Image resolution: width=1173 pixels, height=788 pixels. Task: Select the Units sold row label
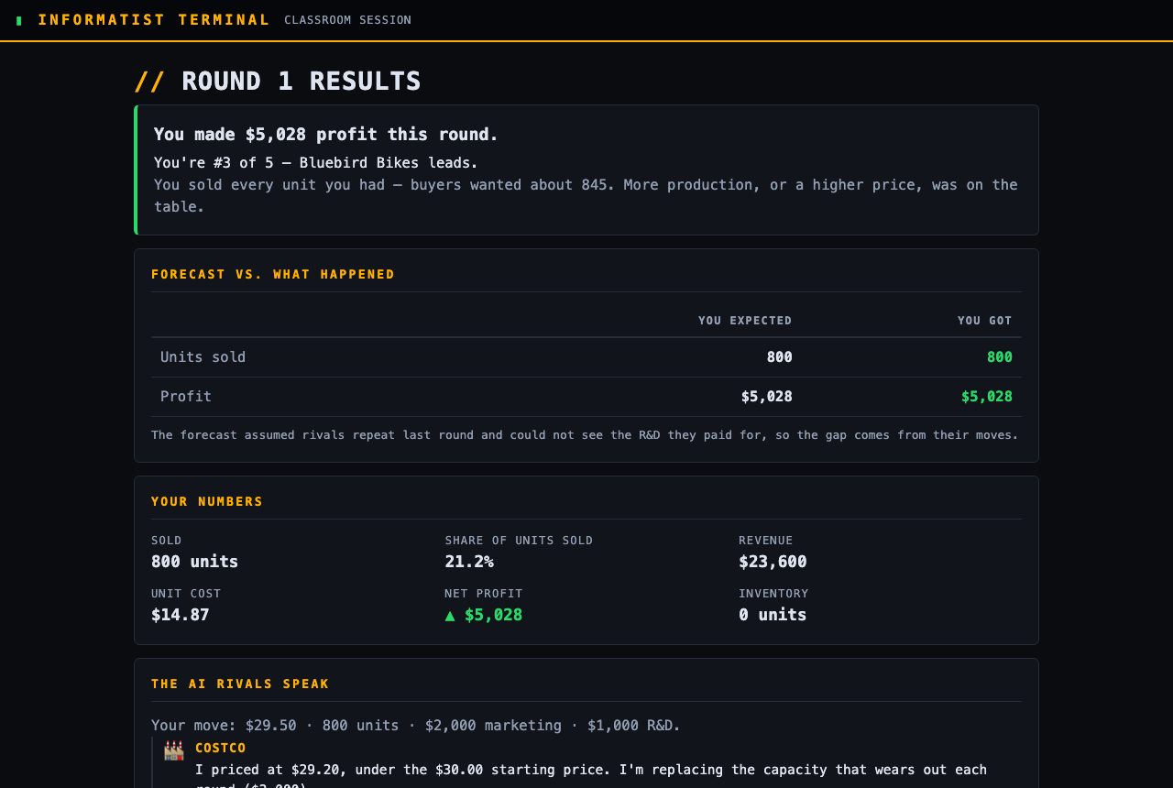(203, 357)
